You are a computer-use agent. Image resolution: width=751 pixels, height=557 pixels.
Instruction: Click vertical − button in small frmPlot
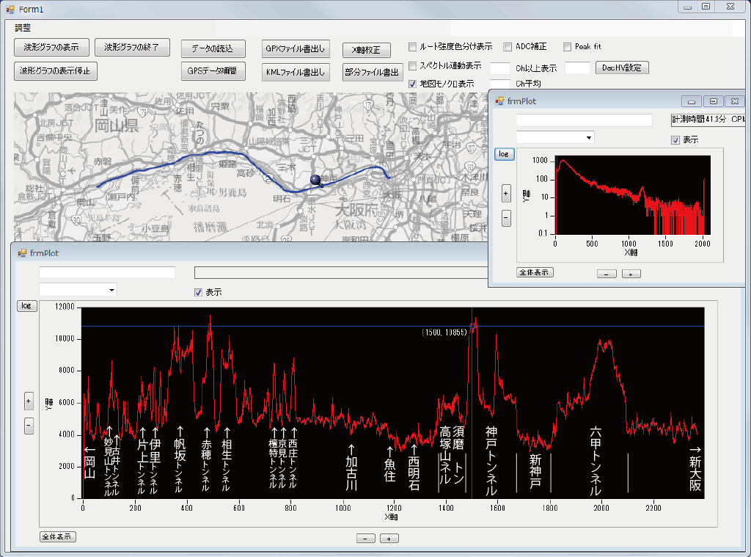tap(506, 218)
